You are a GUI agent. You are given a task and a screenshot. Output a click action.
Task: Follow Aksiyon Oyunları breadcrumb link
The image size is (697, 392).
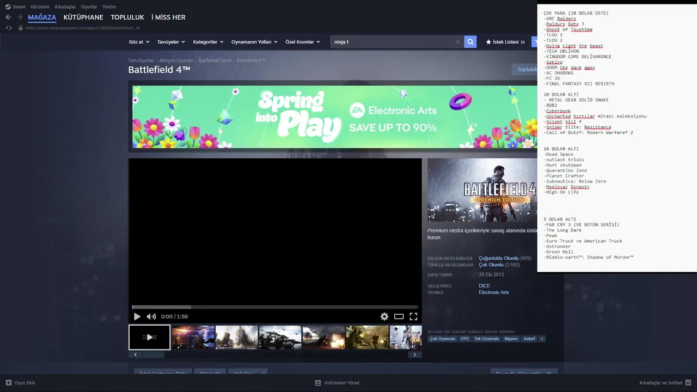(x=176, y=60)
